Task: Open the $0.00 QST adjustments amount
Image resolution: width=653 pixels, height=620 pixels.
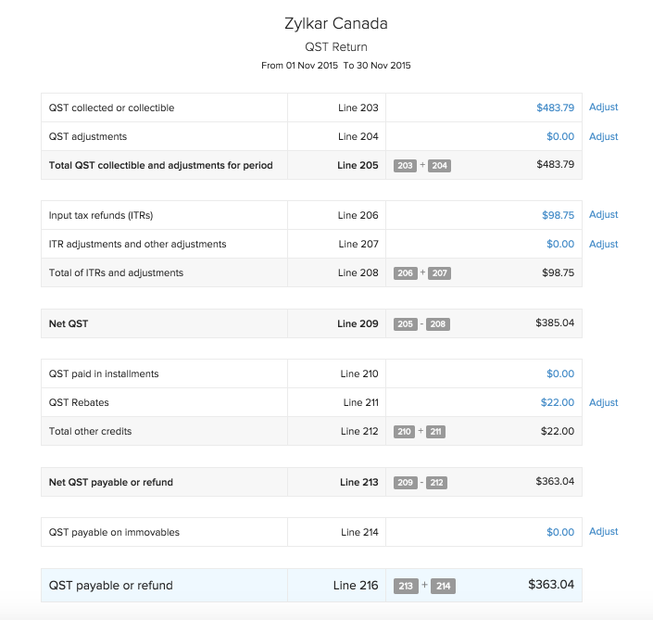Action: pos(559,136)
